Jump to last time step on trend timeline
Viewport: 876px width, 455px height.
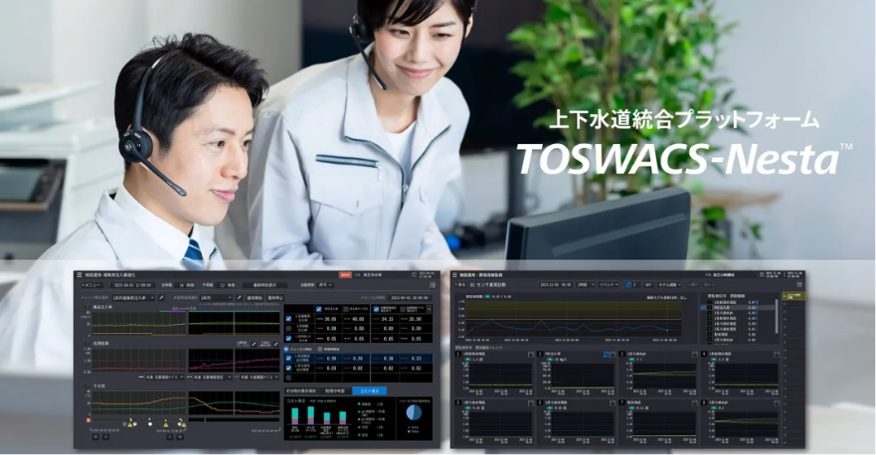tap(180, 437)
